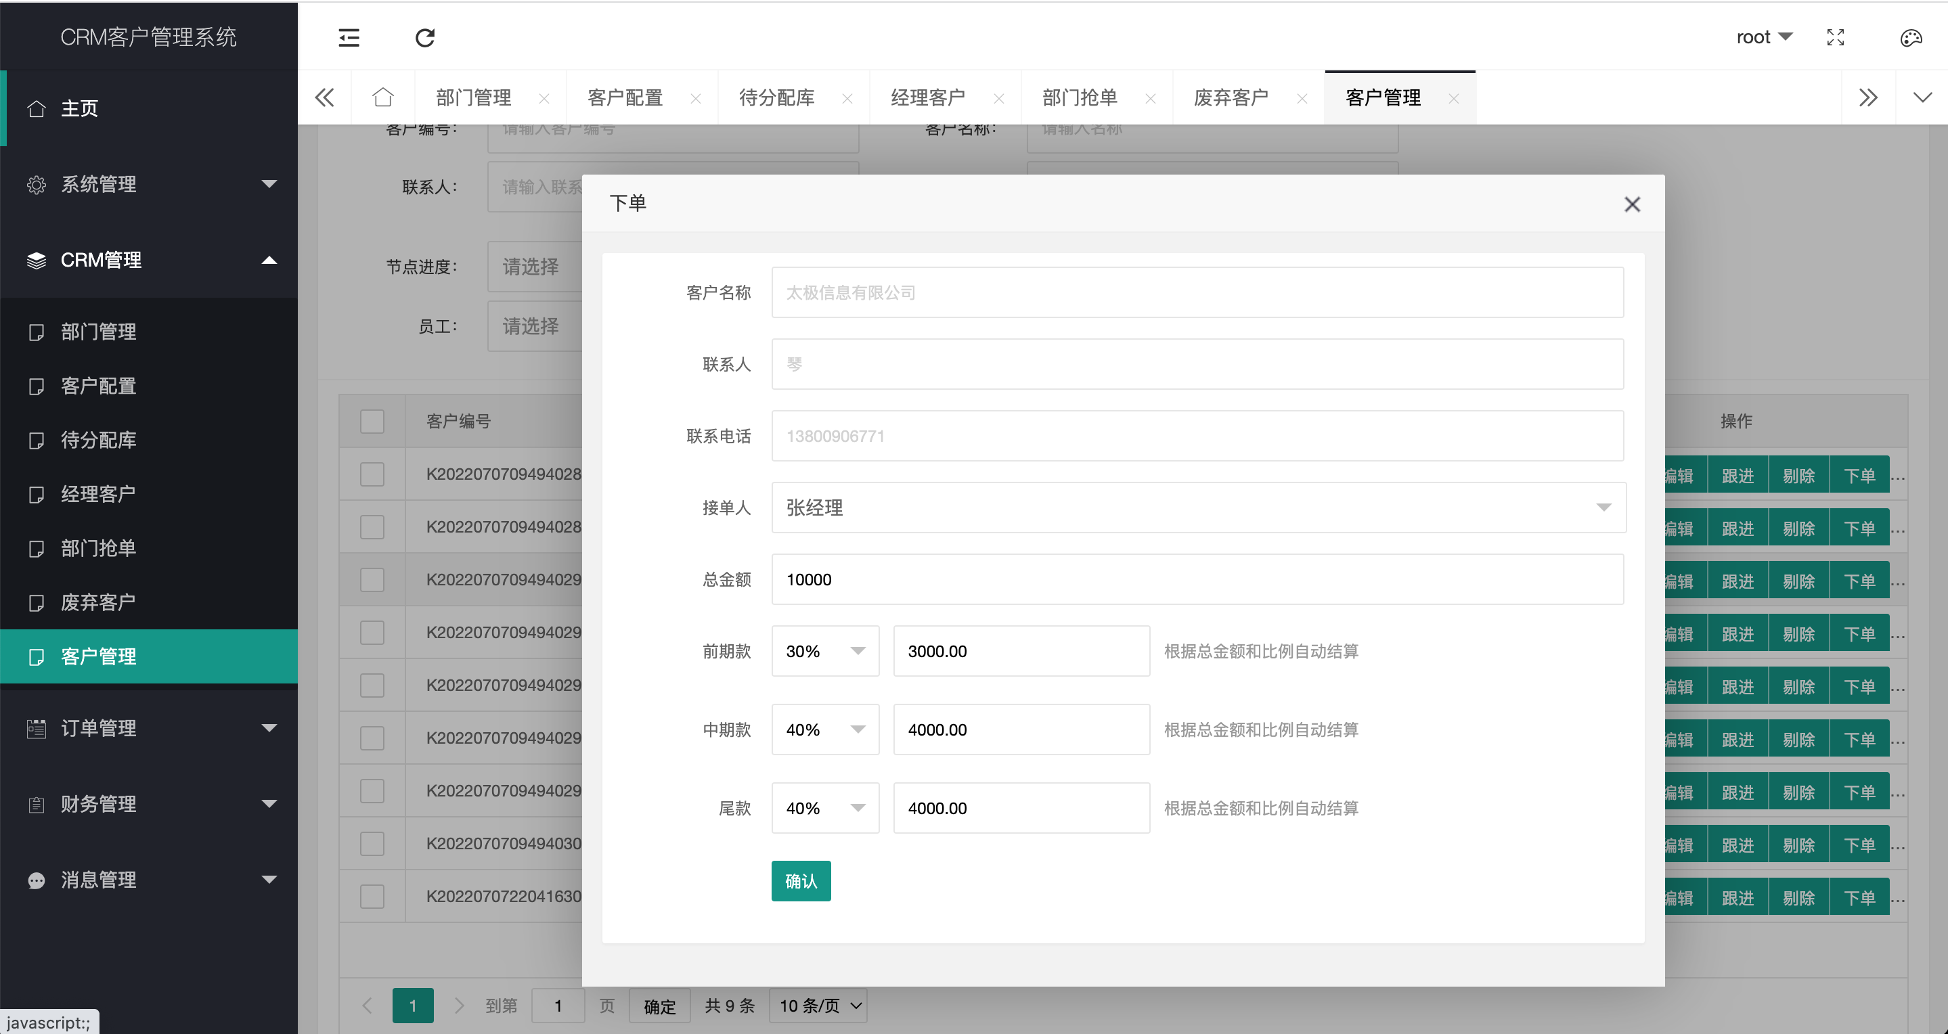This screenshot has height=1034, width=1948.
Task: Click 下单 button in first table row
Action: (1859, 476)
